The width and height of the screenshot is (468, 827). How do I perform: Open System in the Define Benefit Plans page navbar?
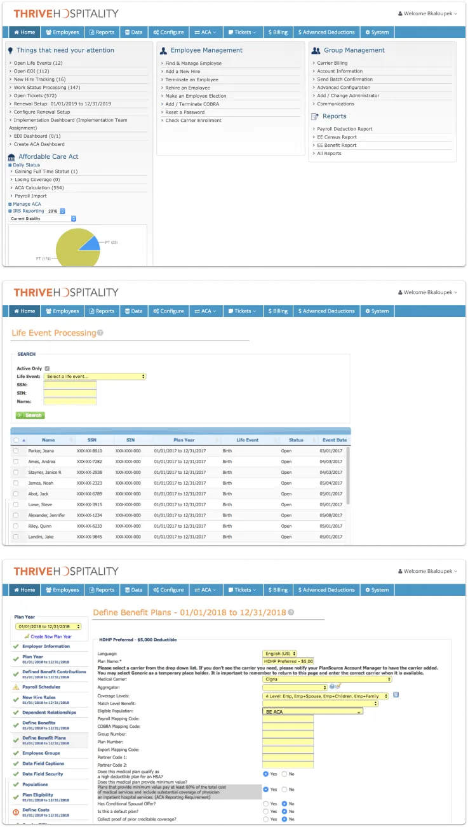(x=377, y=590)
